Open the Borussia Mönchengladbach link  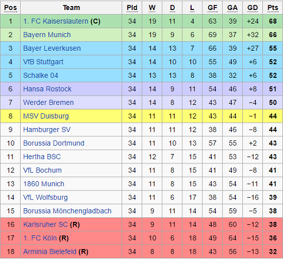tap(67, 211)
